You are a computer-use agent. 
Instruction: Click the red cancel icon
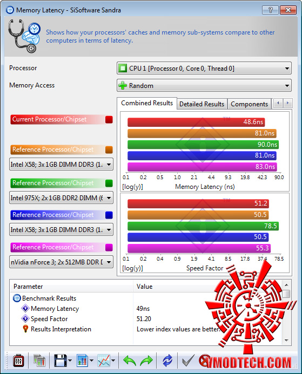click(204, 361)
